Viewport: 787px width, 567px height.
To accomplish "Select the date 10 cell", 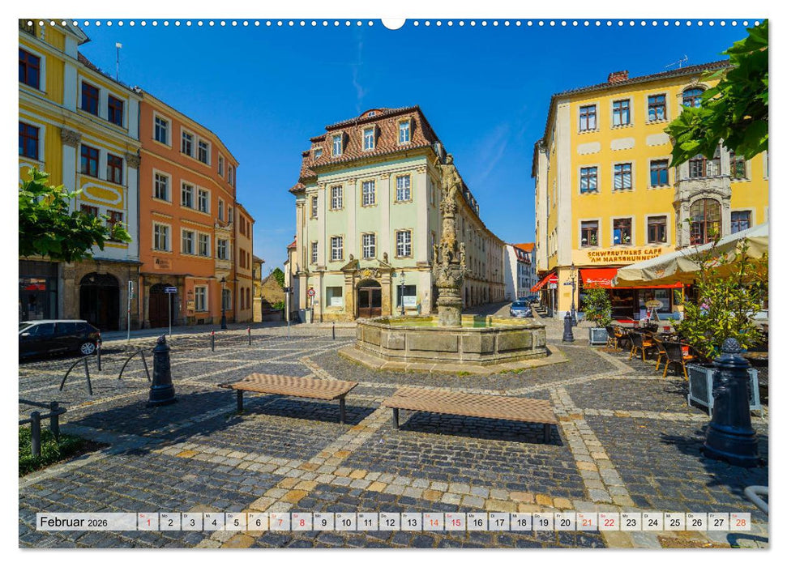I will (346, 524).
